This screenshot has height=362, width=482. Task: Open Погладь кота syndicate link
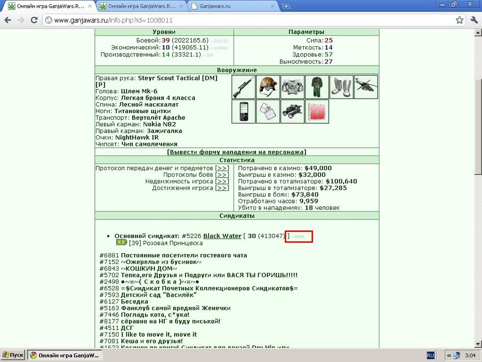(x=155, y=315)
